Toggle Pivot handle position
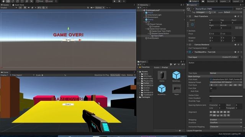This screenshot has height=137, width=245. 40,1
